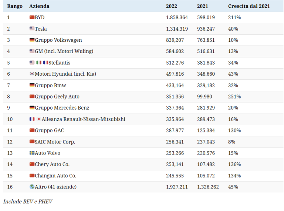Image resolution: width=284 pixels, height=211 pixels.
Task: Click the China flag beside Changan Auto Co.
Action: [32, 176]
